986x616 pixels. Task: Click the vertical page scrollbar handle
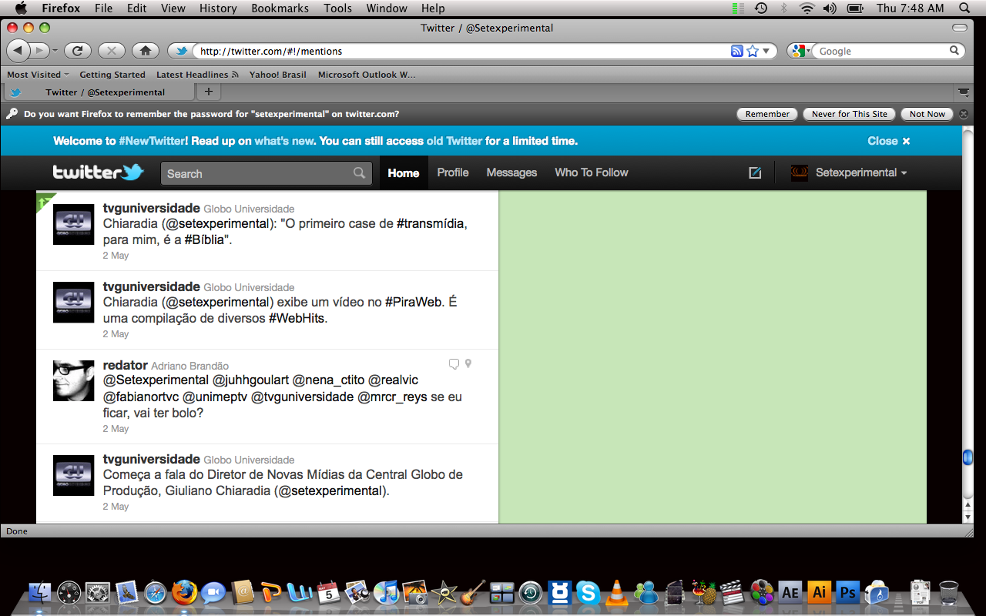[x=968, y=457]
